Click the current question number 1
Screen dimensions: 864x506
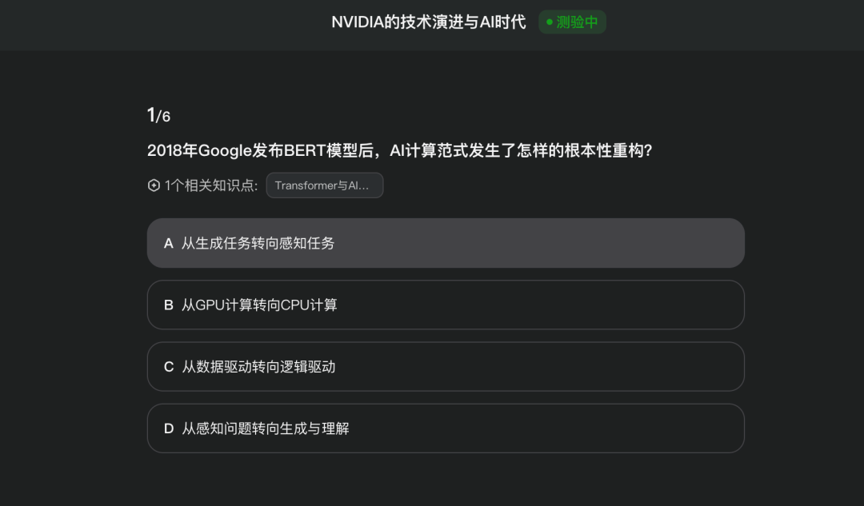150,115
